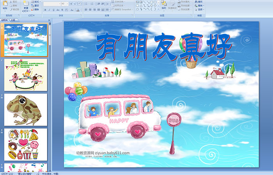Toggle bold formatting
Viewport: 273px width, 175px height.
45,10
